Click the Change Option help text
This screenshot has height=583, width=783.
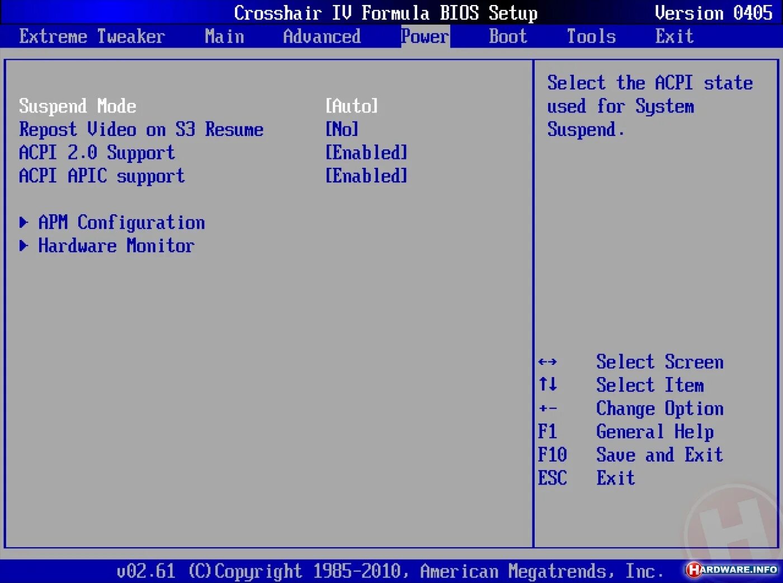660,409
